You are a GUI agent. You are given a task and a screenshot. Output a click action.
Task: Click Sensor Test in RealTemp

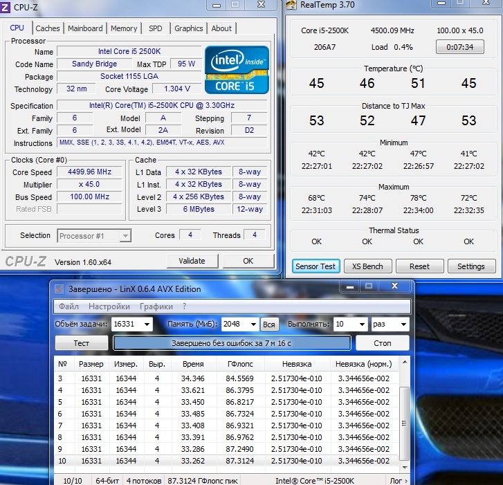coord(315,266)
